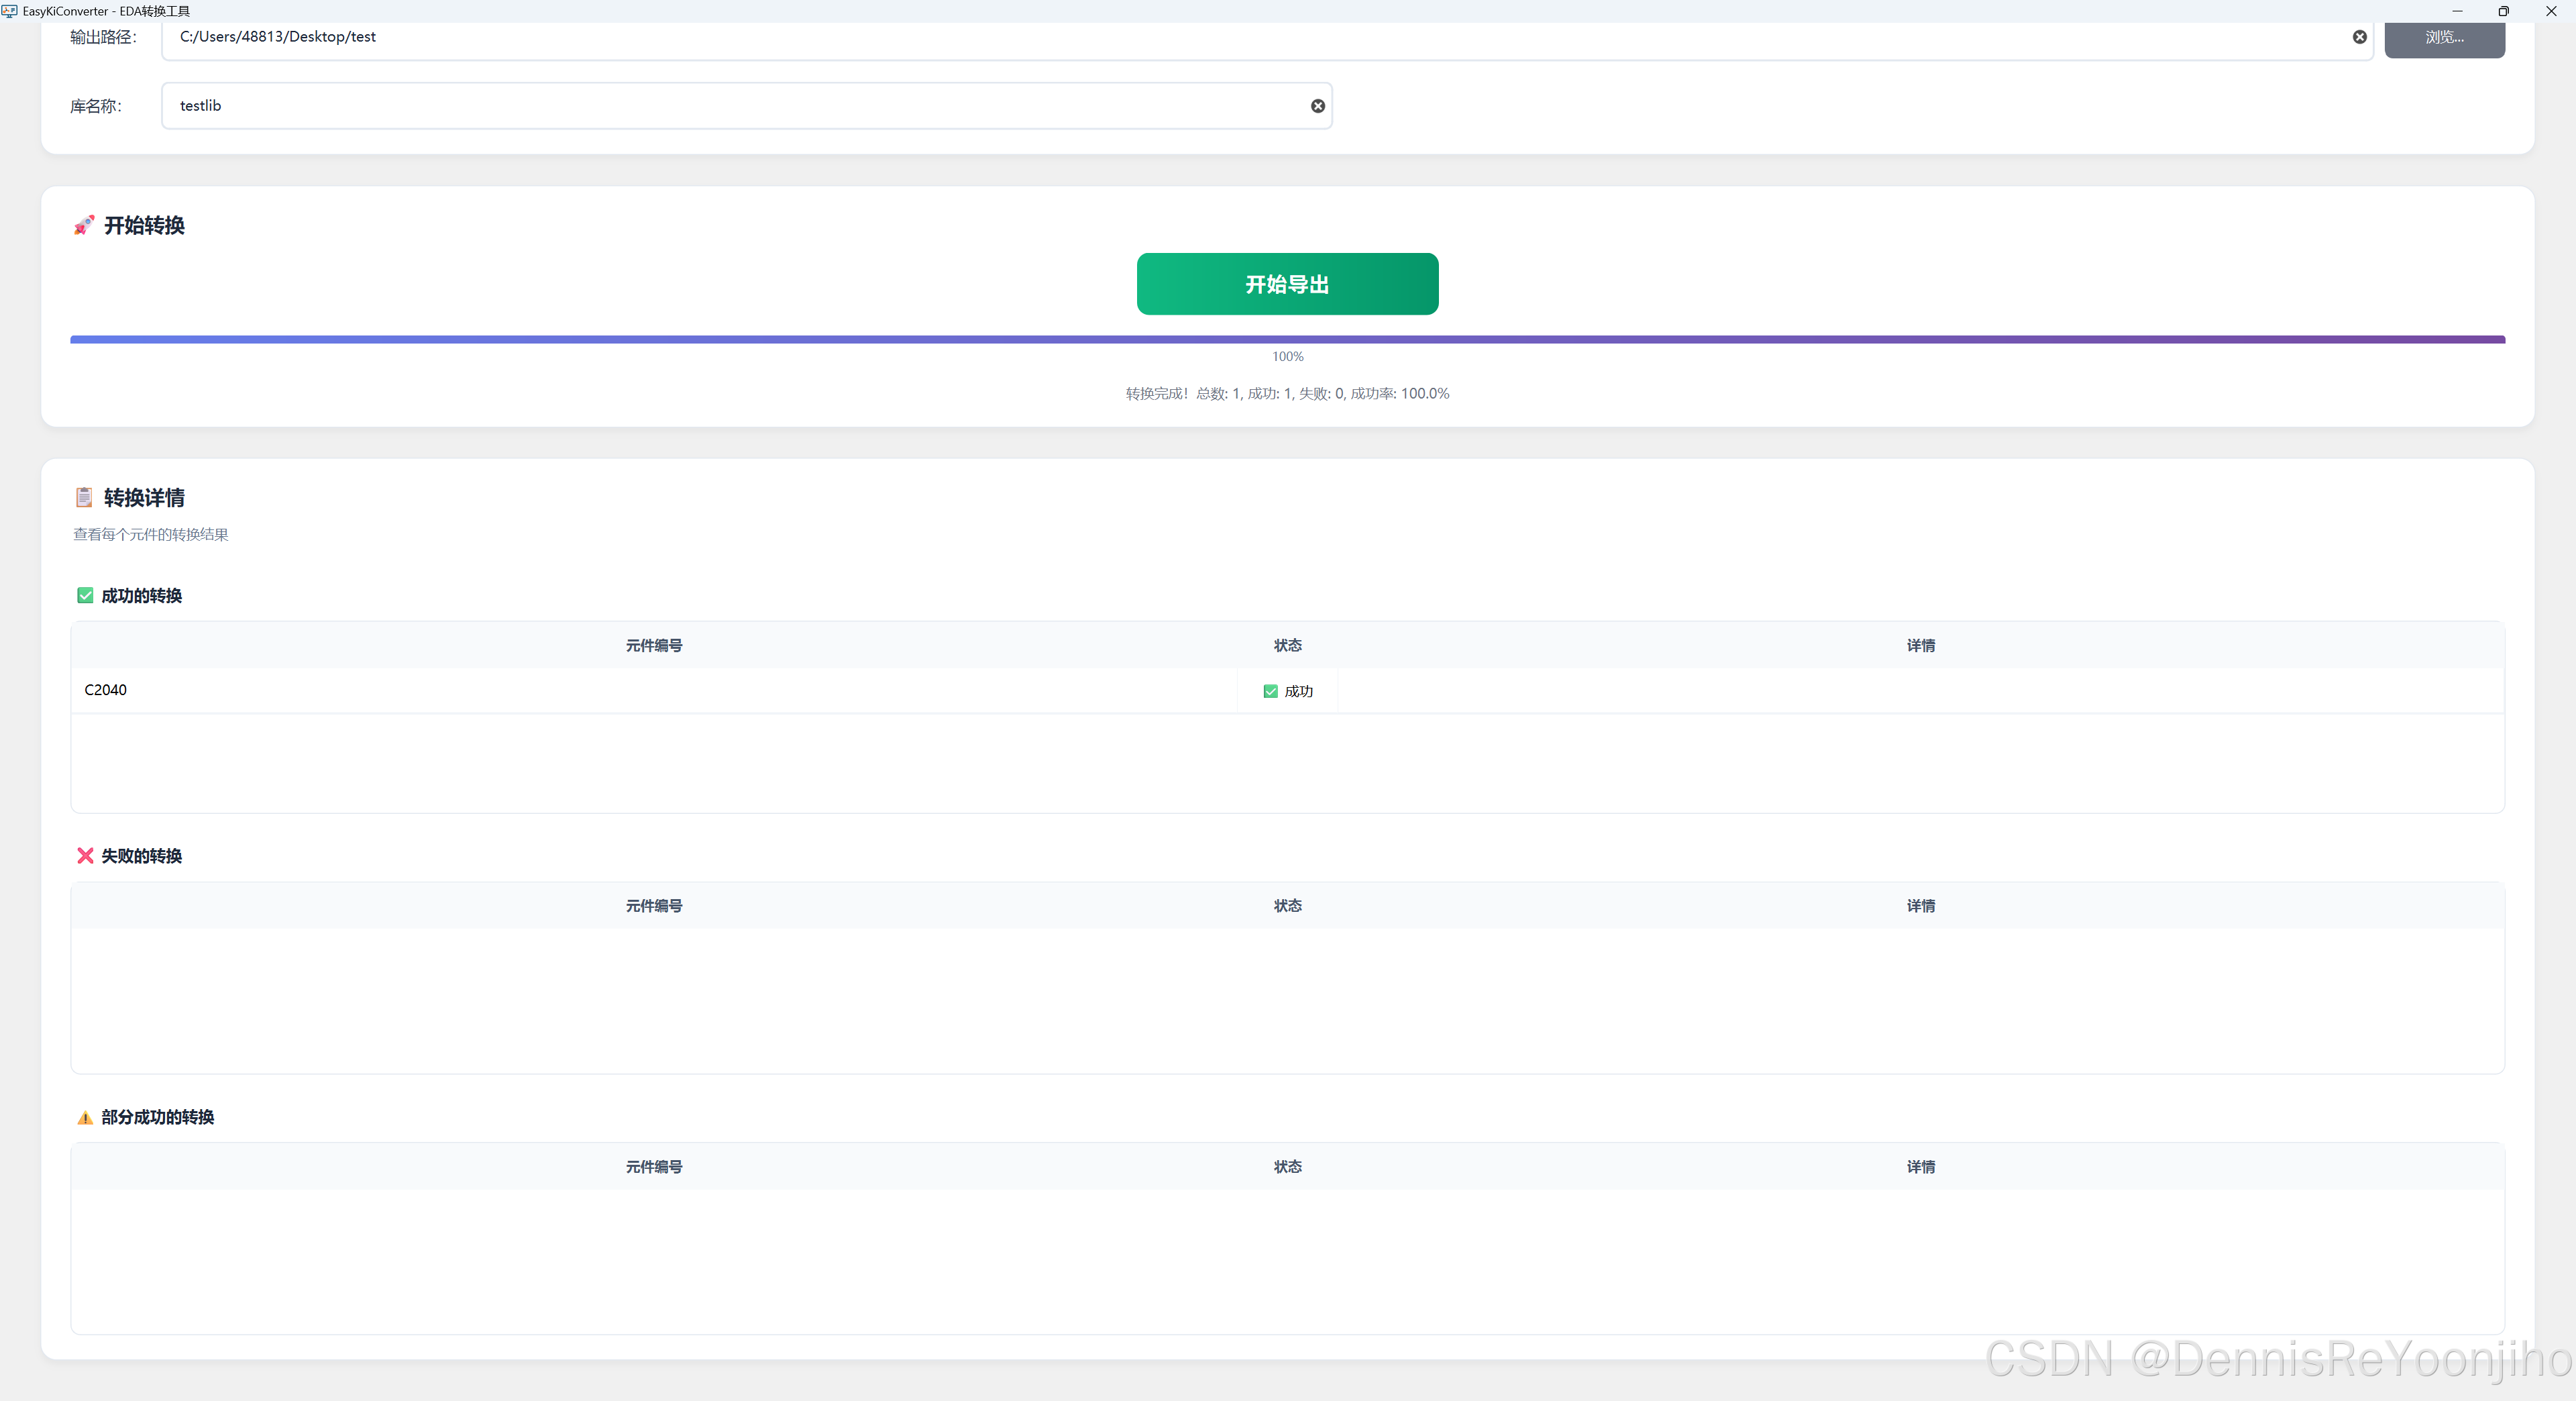Click the conversion progress bar
The image size is (2576, 1401).
1287,340
